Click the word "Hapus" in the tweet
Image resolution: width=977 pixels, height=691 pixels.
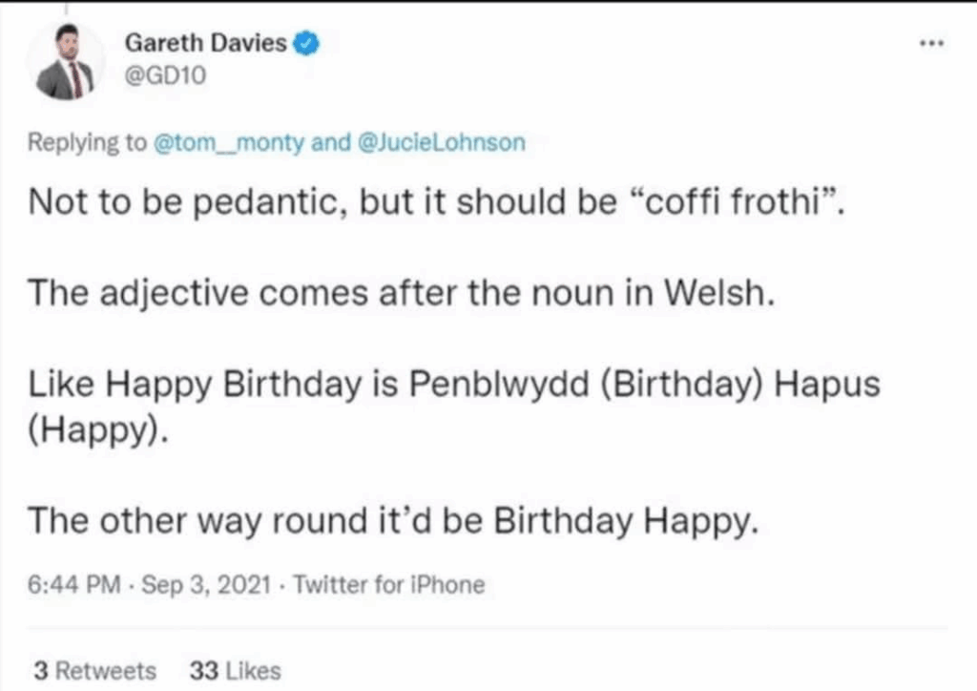[826, 384]
